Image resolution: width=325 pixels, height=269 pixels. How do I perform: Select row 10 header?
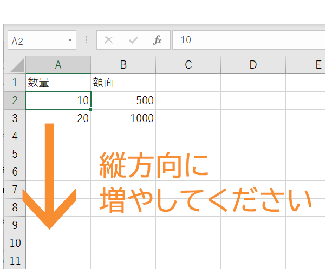15,243
